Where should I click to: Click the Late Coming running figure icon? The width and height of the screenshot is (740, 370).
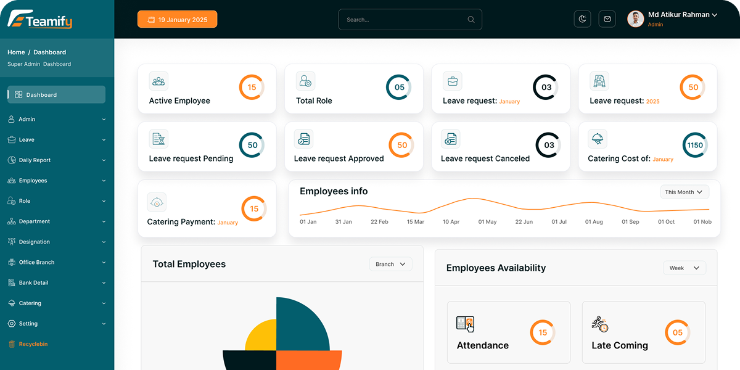600,324
